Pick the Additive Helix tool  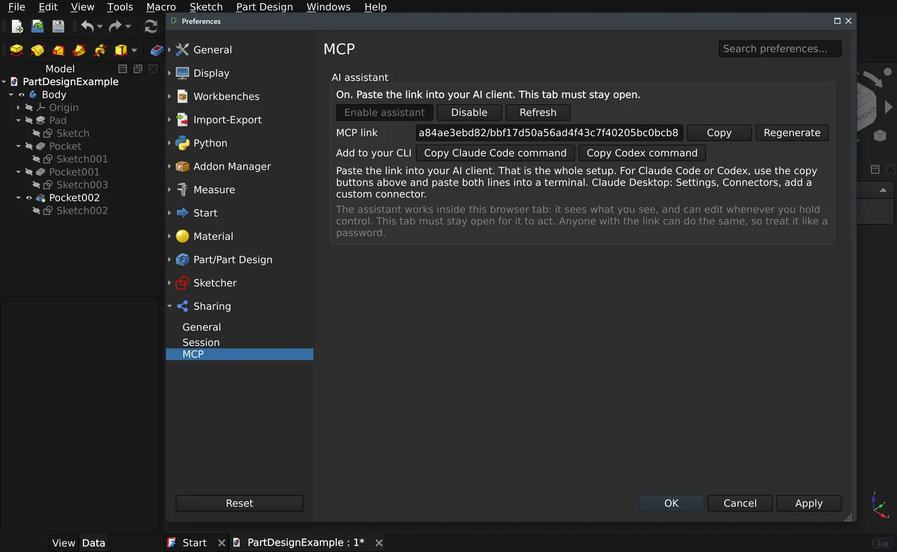pyautogui.click(x=100, y=50)
